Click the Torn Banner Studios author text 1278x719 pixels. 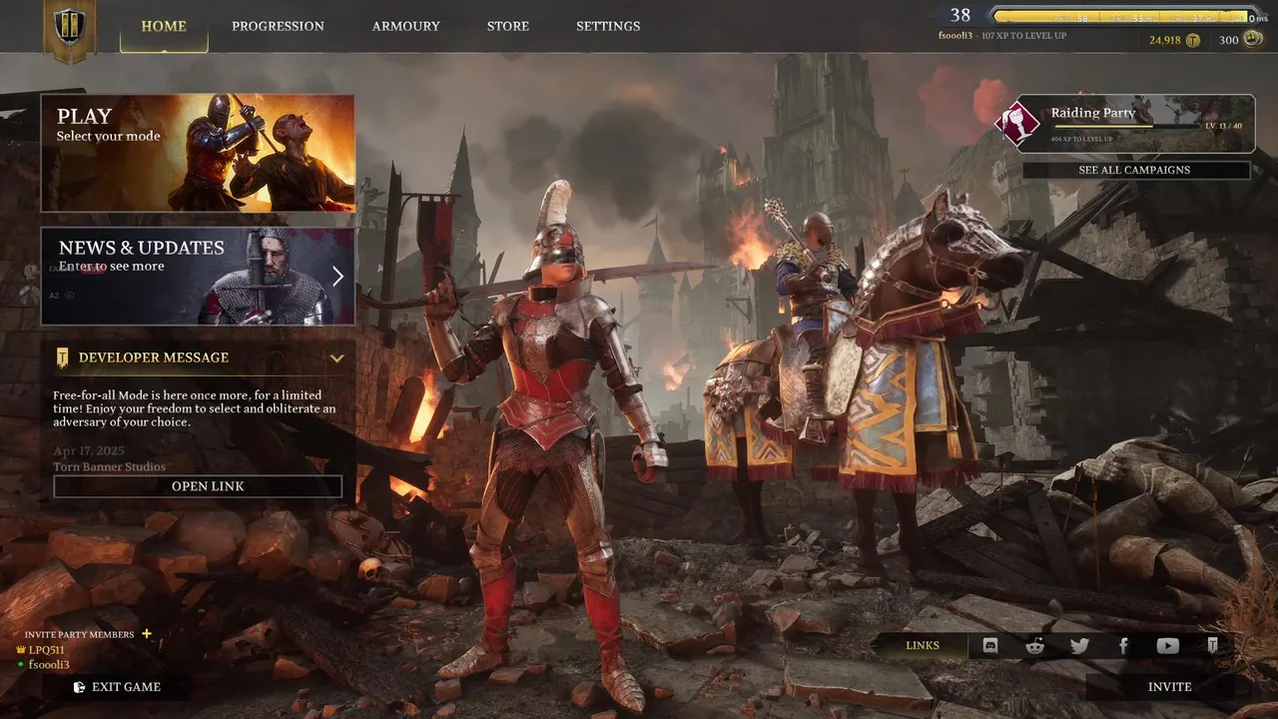pyautogui.click(x=110, y=466)
